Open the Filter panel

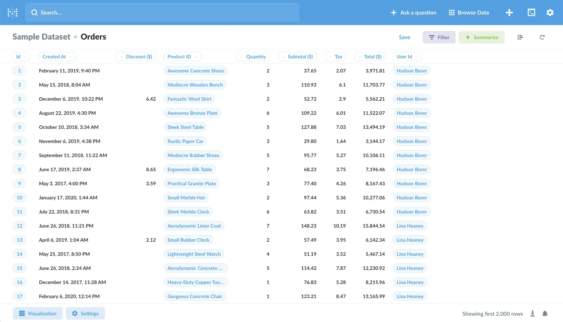click(x=439, y=37)
